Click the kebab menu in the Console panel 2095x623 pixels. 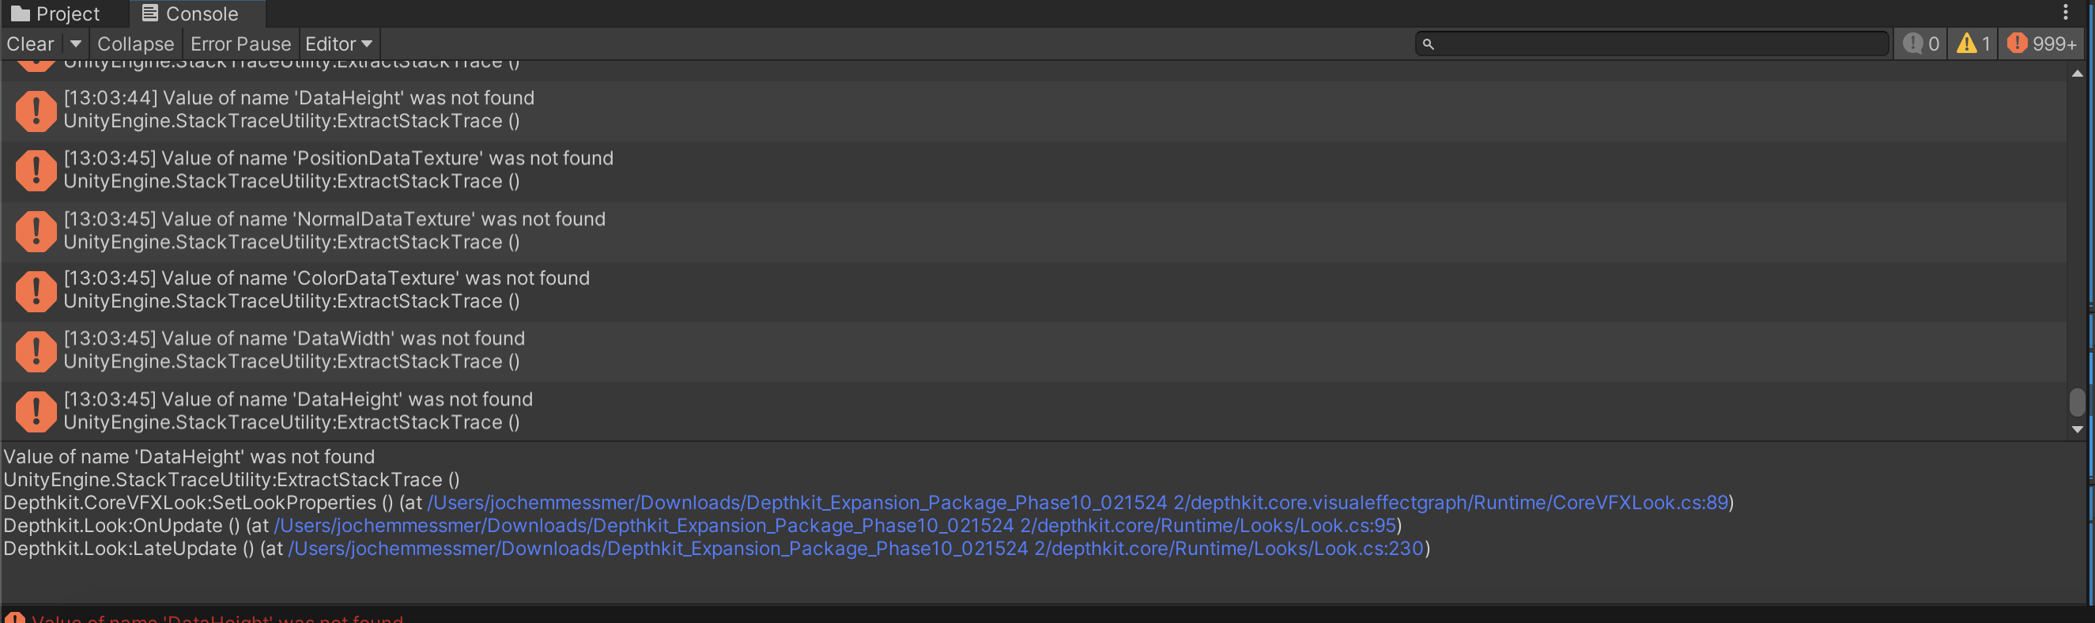[2065, 12]
